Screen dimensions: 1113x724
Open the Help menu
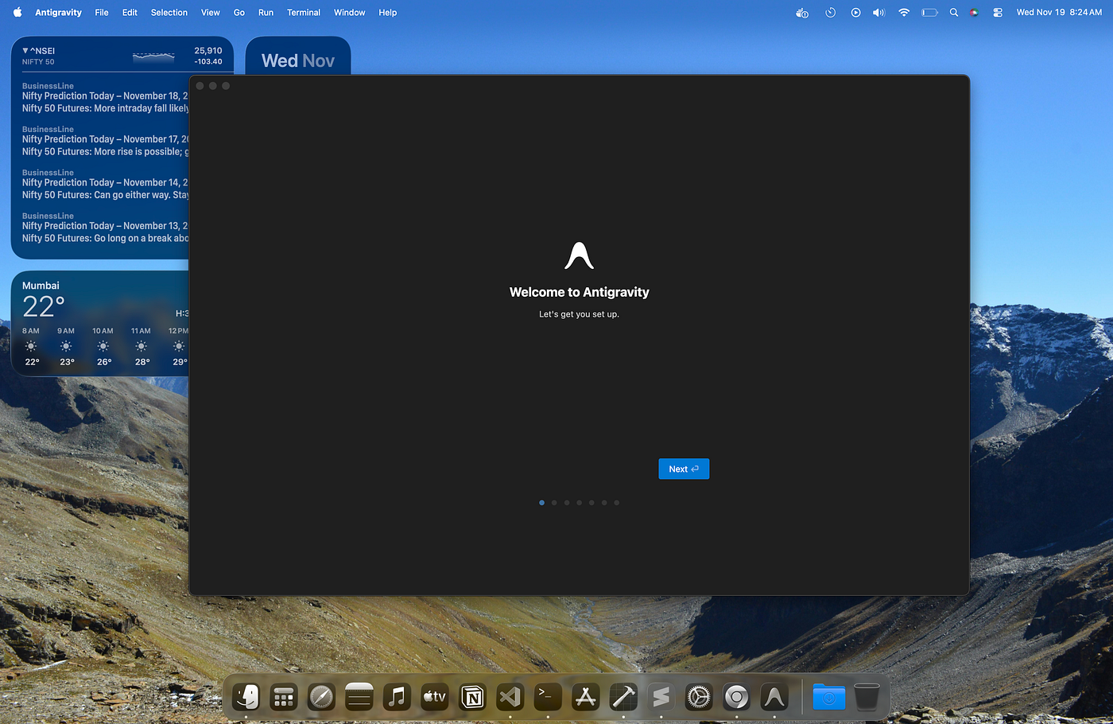388,13
